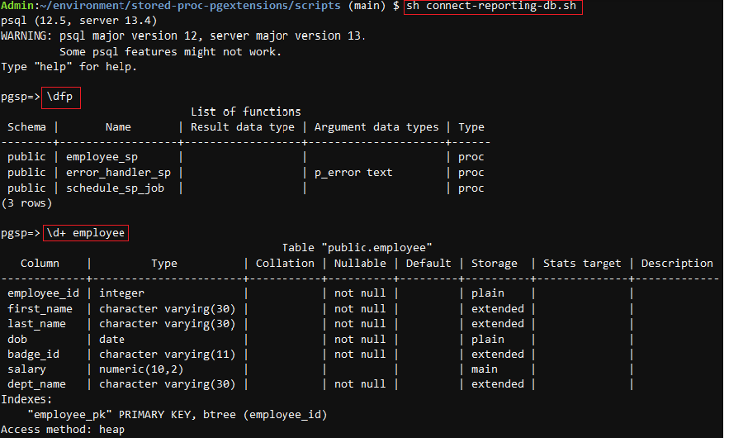
Task: Click the 'List of functions' heading
Action: 245,112
